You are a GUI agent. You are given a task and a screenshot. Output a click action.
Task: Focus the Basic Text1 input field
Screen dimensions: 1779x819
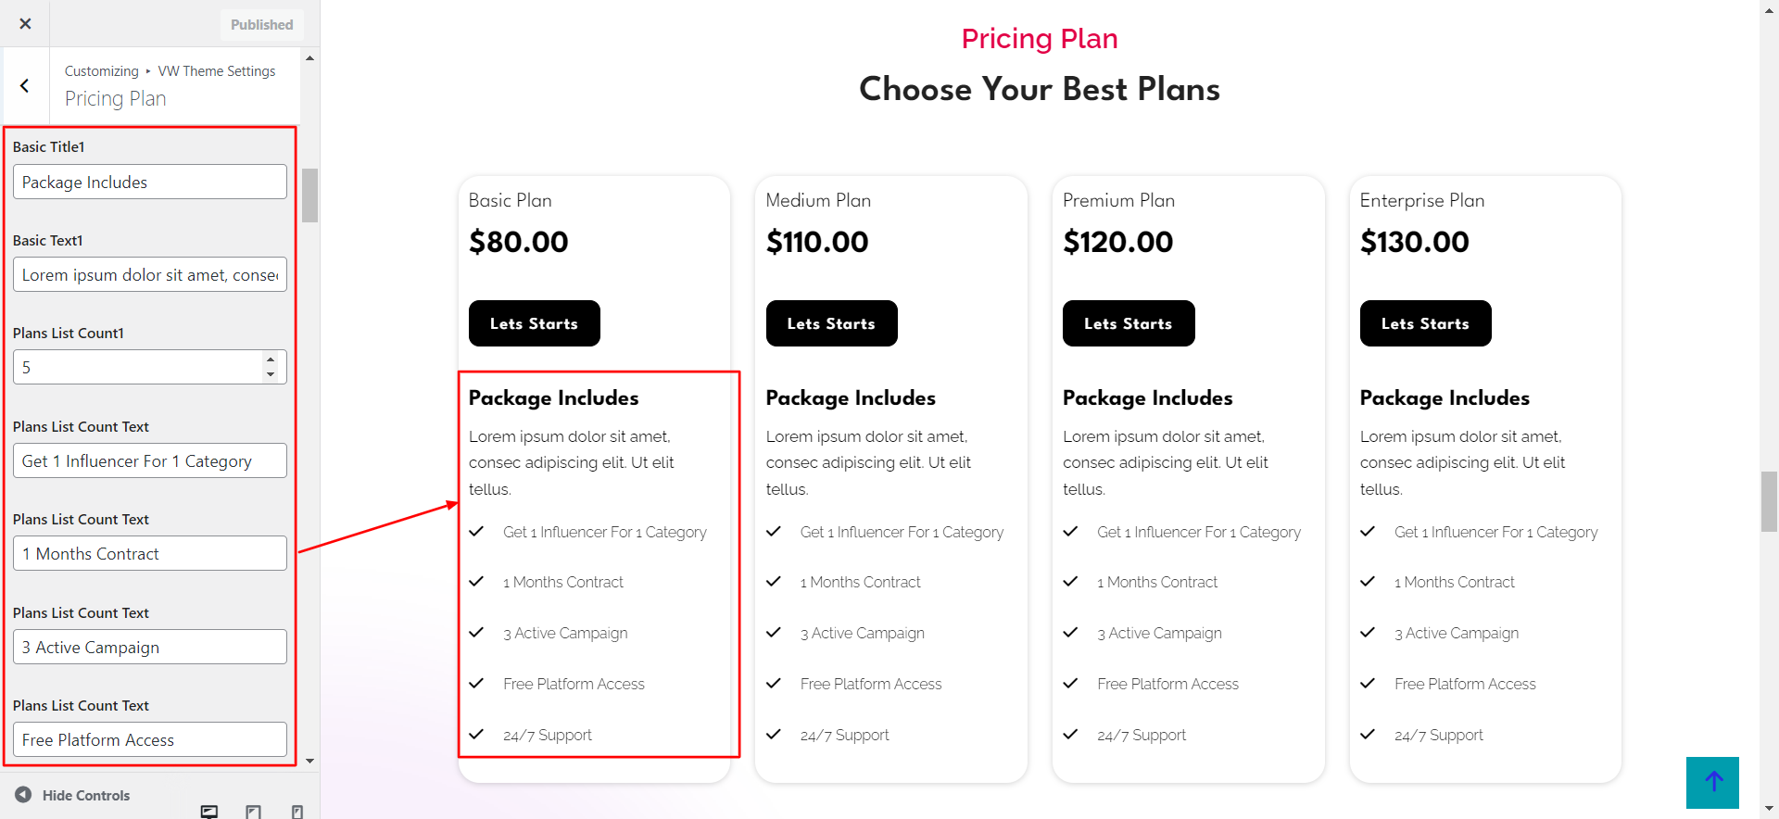click(x=150, y=275)
